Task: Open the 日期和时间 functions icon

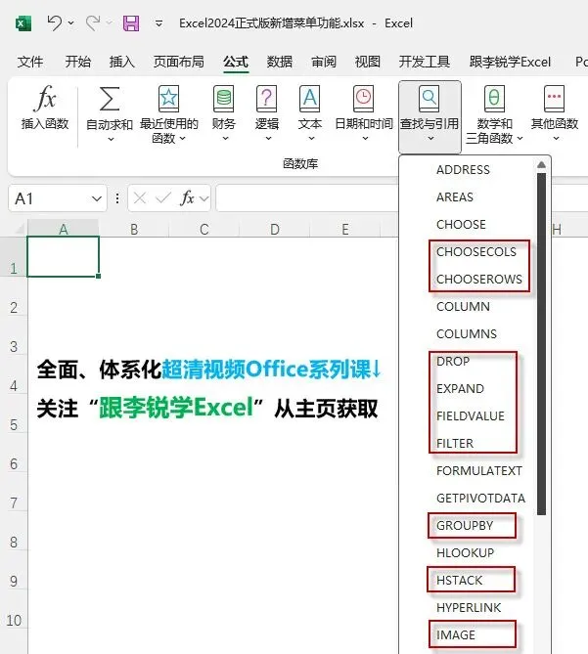Action: (364, 99)
